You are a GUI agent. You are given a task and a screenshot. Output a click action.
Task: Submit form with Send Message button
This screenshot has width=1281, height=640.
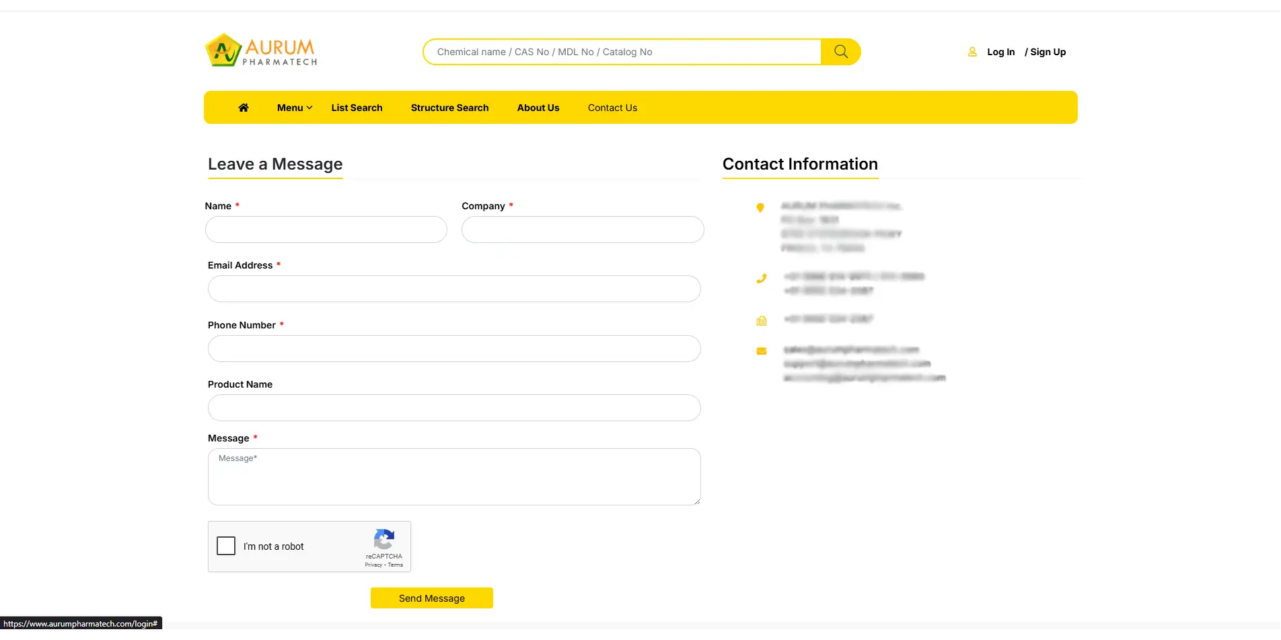[x=431, y=598]
